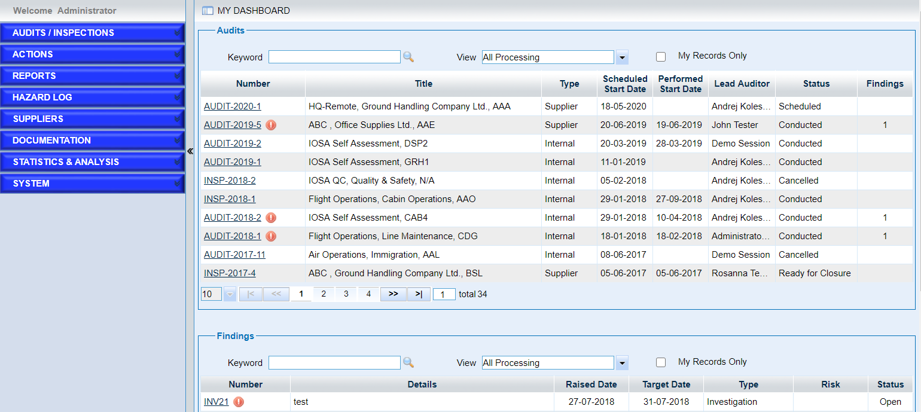Expand the Audits / Inspections menu
Image resolution: width=921 pixels, height=412 pixels.
[x=92, y=33]
